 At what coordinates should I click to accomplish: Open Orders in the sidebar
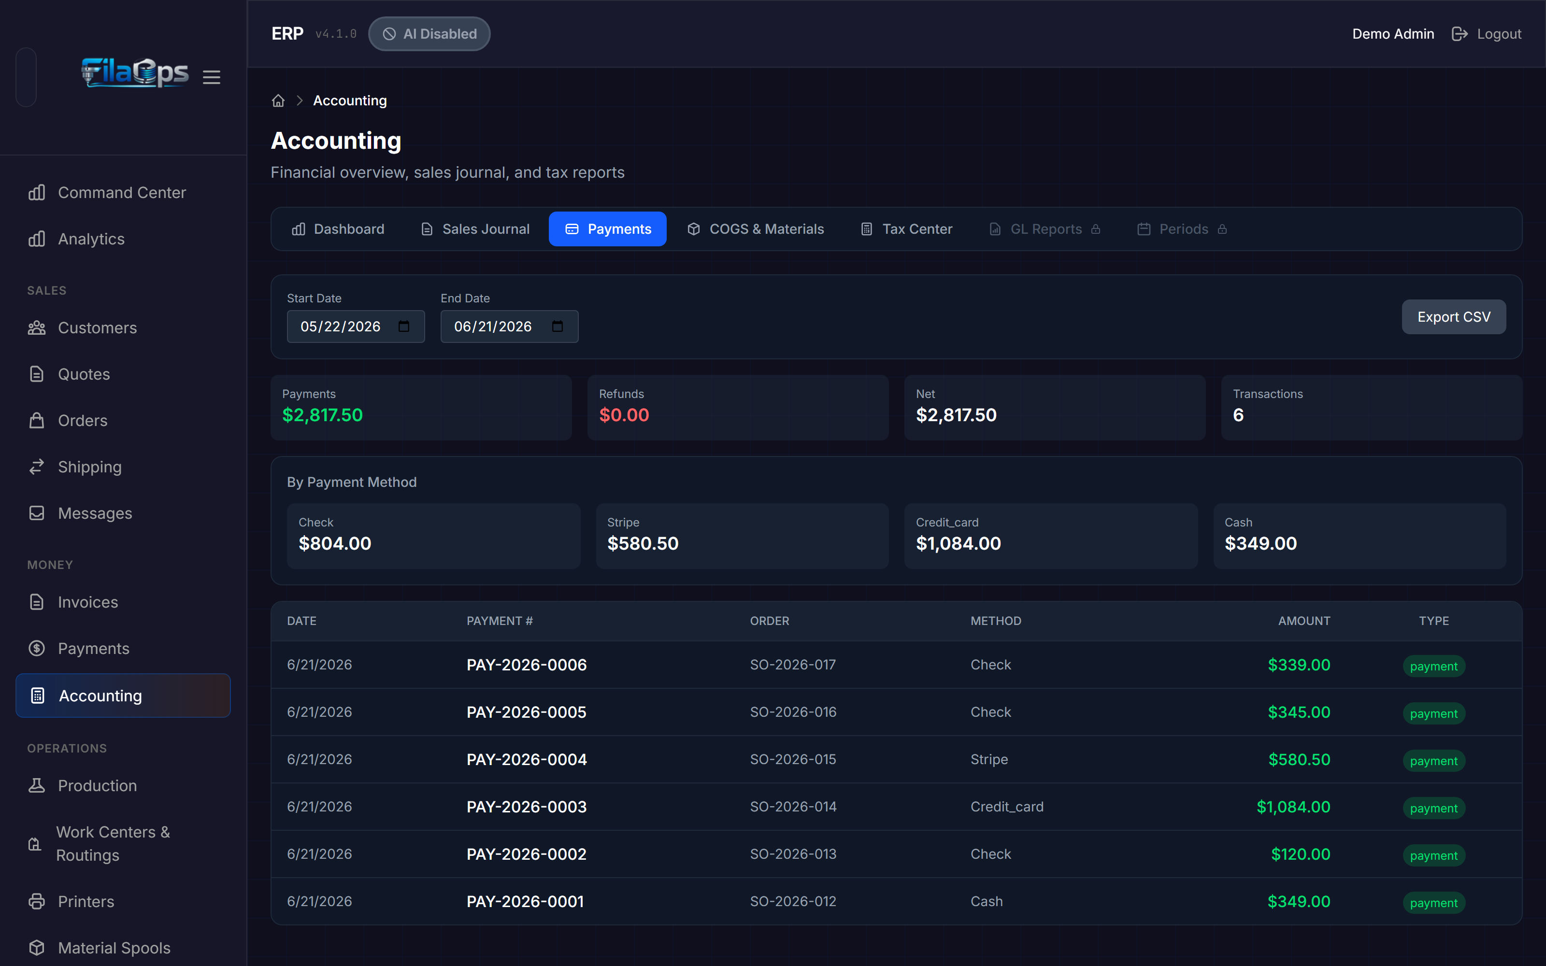pyautogui.click(x=123, y=420)
